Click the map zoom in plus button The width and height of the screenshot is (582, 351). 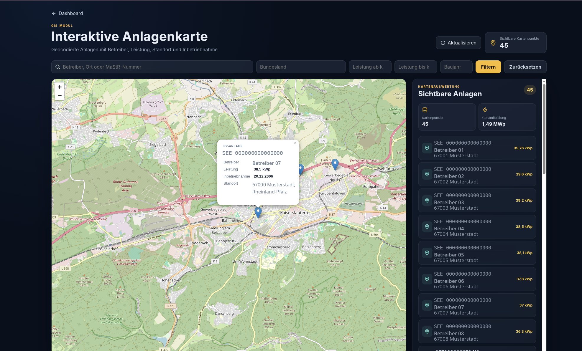60,87
